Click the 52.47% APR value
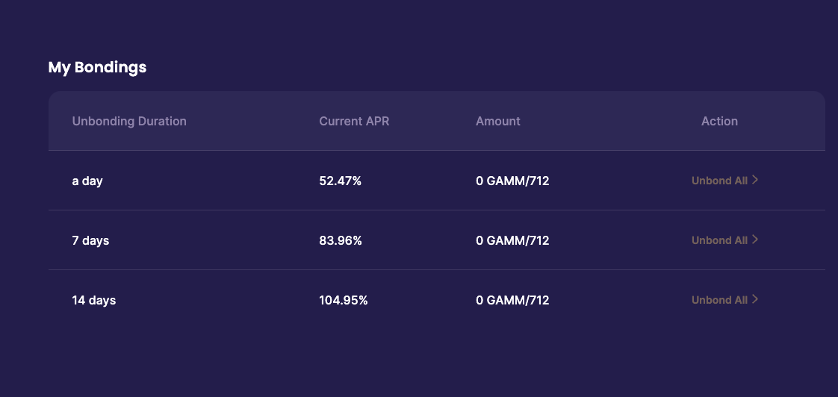 341,181
